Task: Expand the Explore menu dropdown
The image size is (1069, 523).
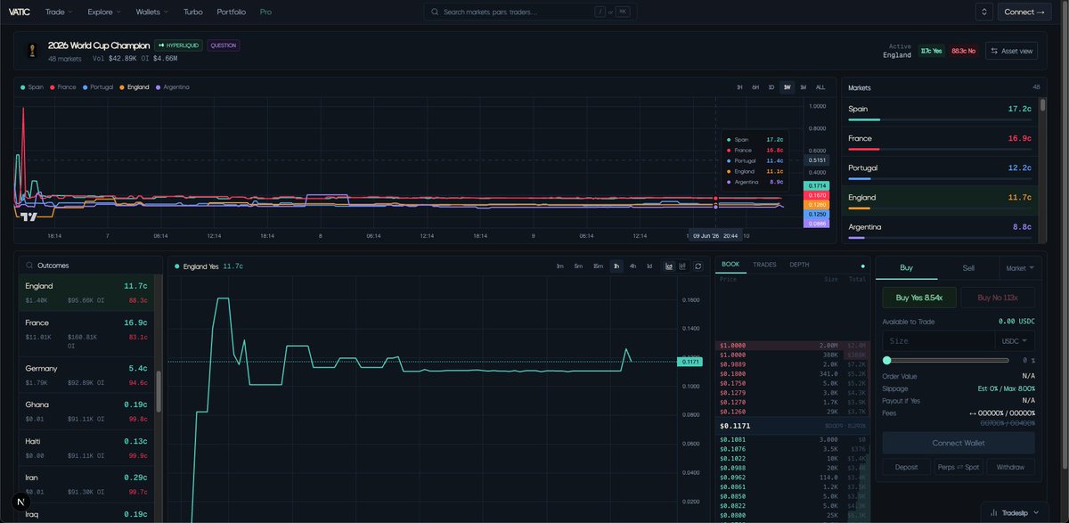Action: point(106,12)
